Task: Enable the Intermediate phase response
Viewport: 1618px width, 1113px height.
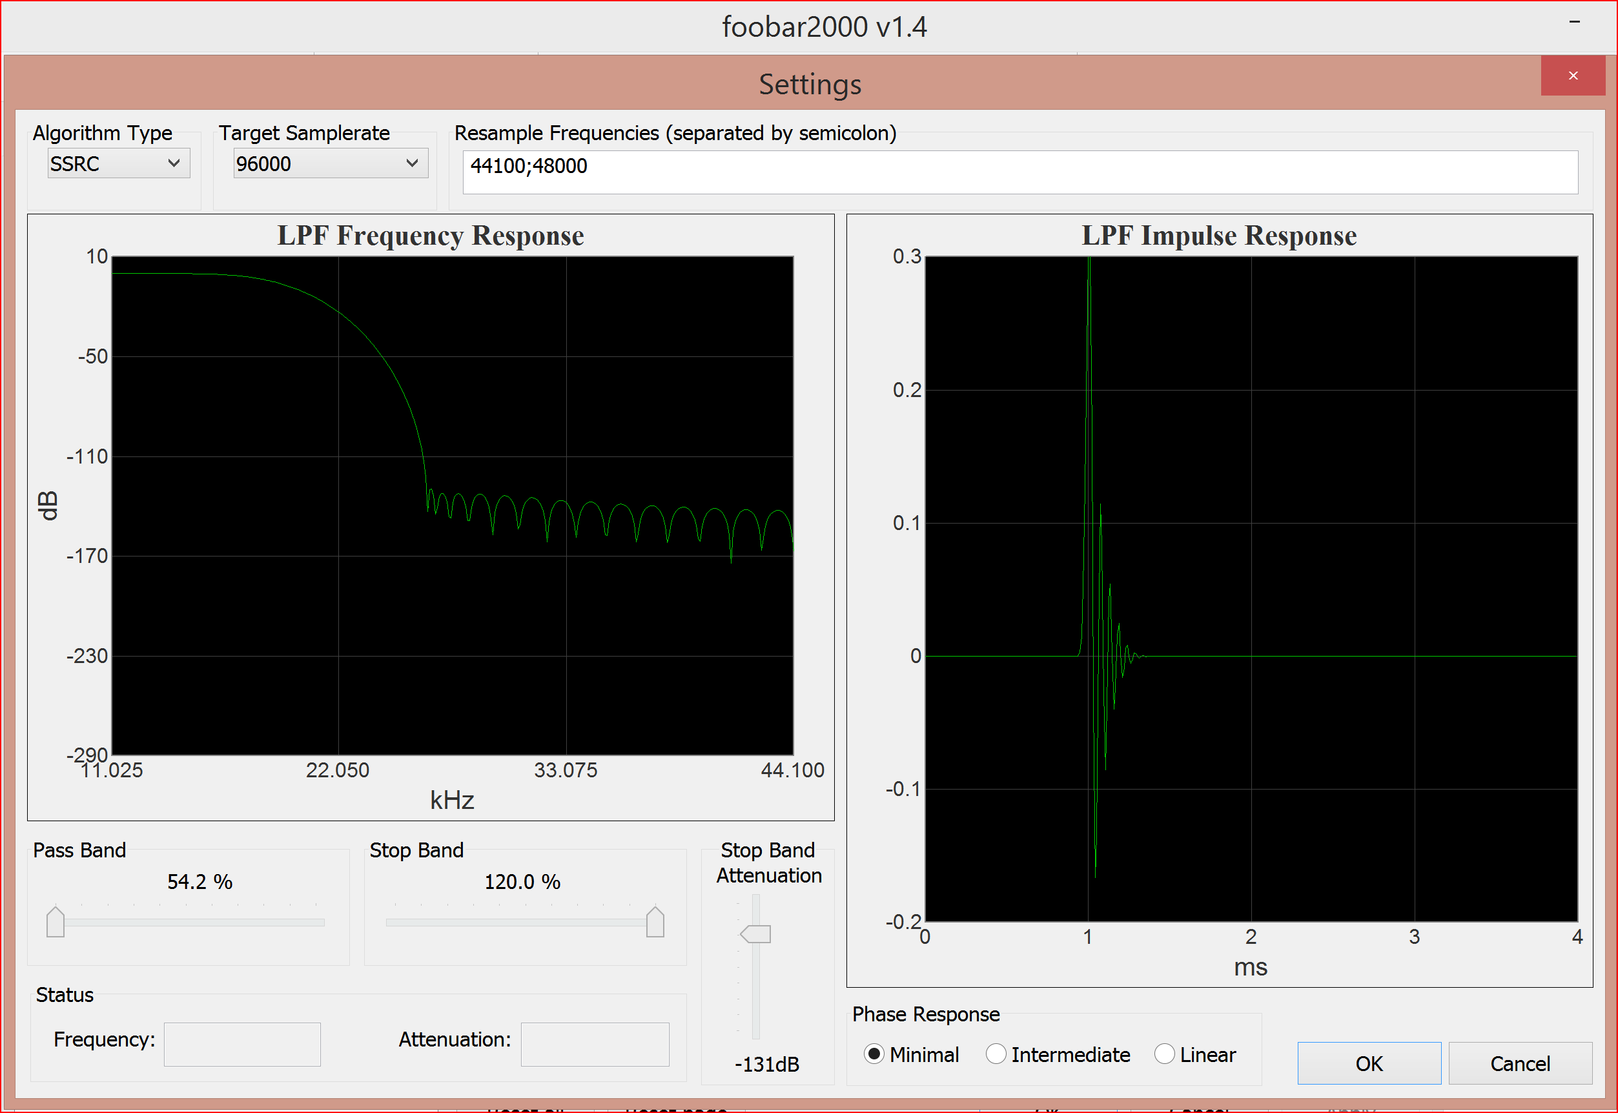Action: pyautogui.click(x=996, y=1054)
